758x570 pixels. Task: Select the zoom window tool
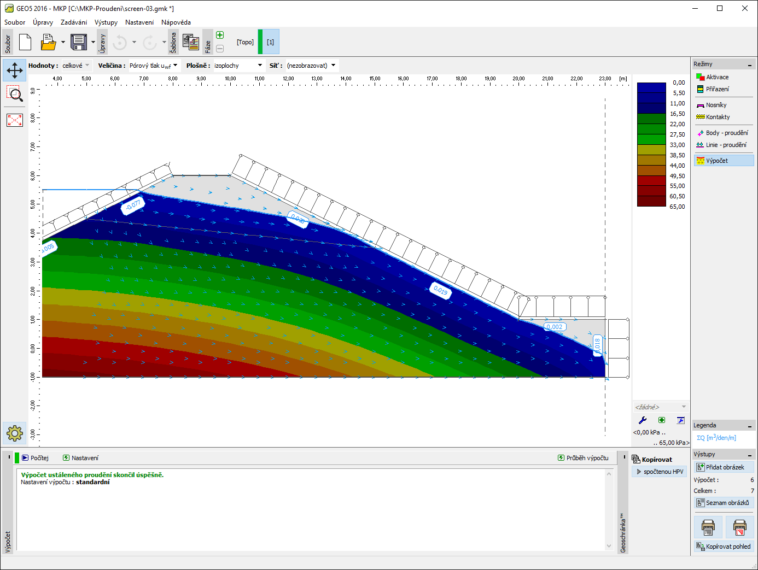pyautogui.click(x=15, y=94)
